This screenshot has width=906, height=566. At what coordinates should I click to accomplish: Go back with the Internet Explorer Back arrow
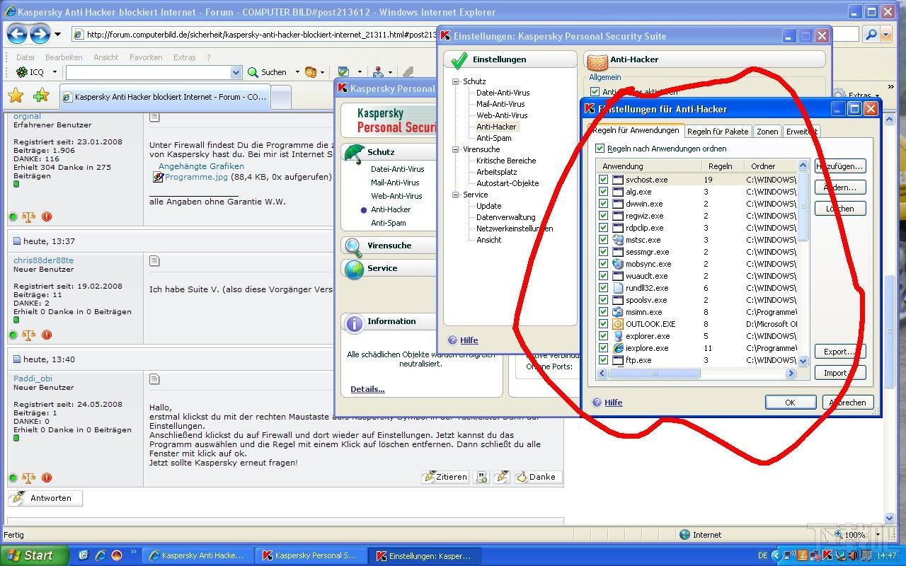pos(17,33)
